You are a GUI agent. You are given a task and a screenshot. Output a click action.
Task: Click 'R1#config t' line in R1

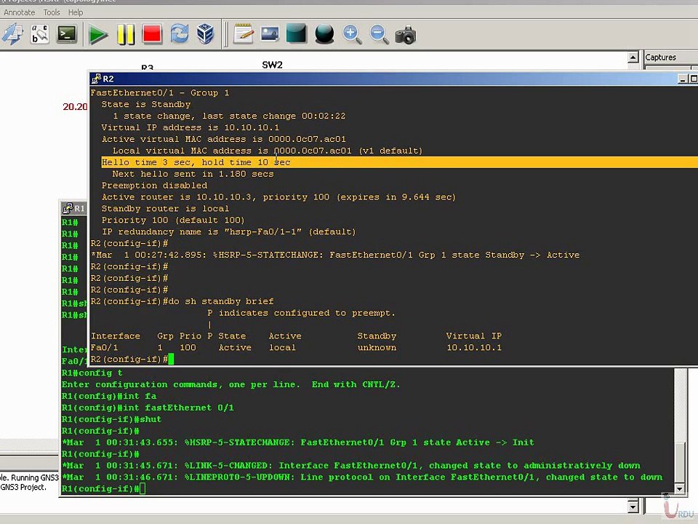[92, 373]
